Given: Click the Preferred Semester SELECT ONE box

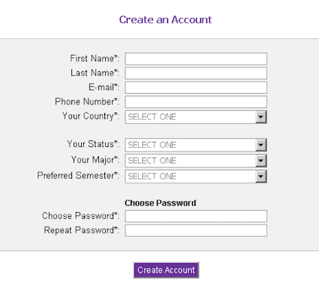Looking at the screenshot, I should click(x=196, y=176).
